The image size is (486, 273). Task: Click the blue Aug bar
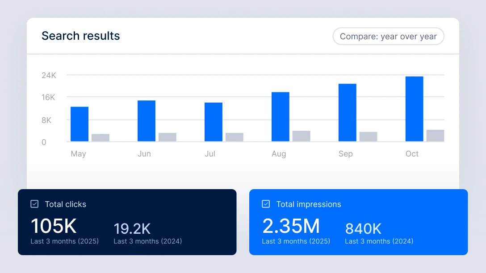tap(281, 117)
